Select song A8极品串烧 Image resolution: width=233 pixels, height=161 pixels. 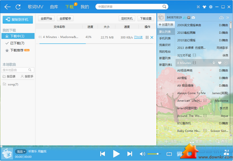pos(202,70)
